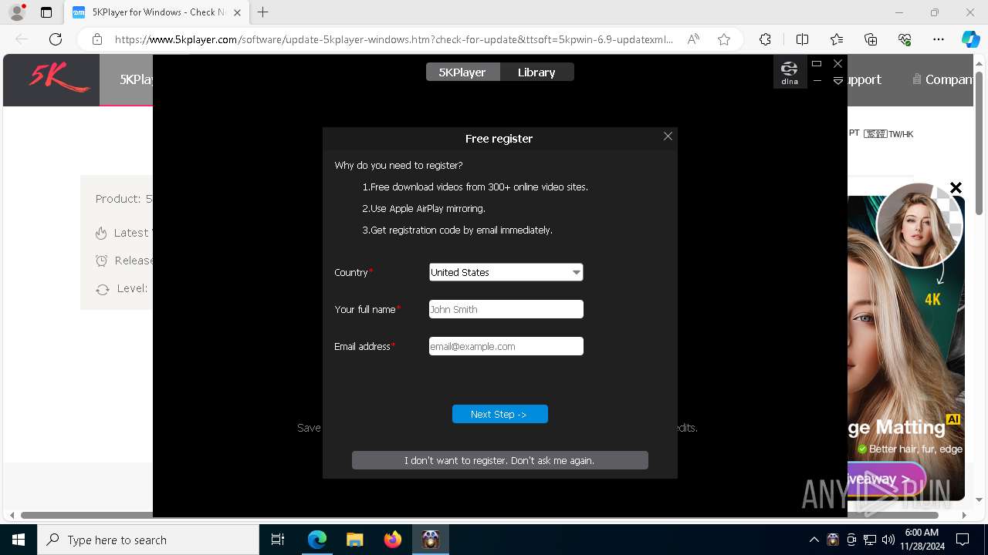Go back in the browser
Image resolution: width=988 pixels, height=555 pixels.
point(22,39)
